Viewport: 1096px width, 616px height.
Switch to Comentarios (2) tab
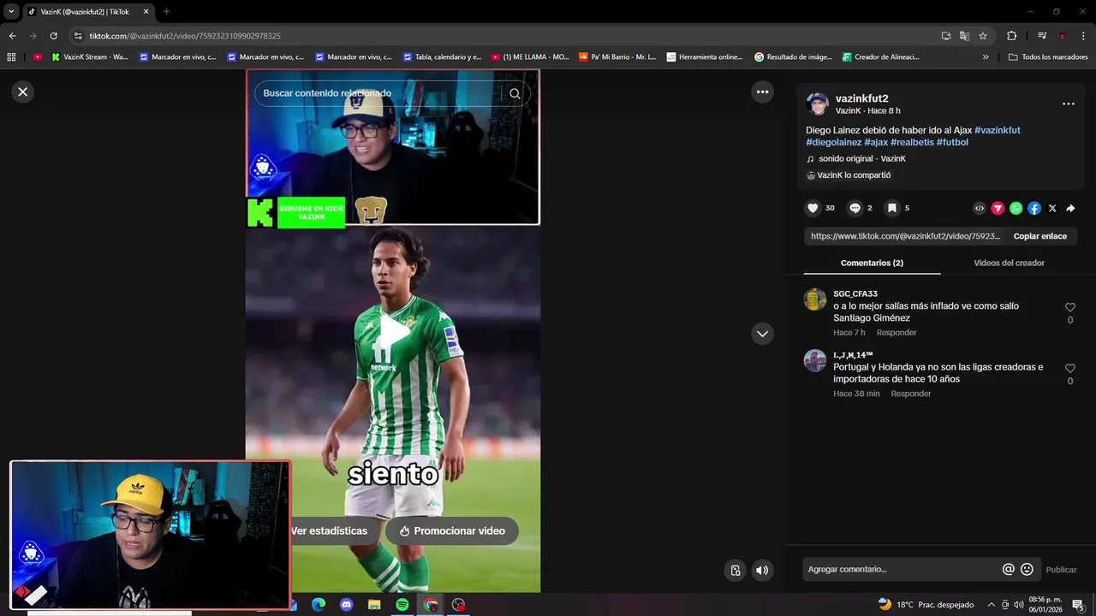pyautogui.click(x=872, y=263)
